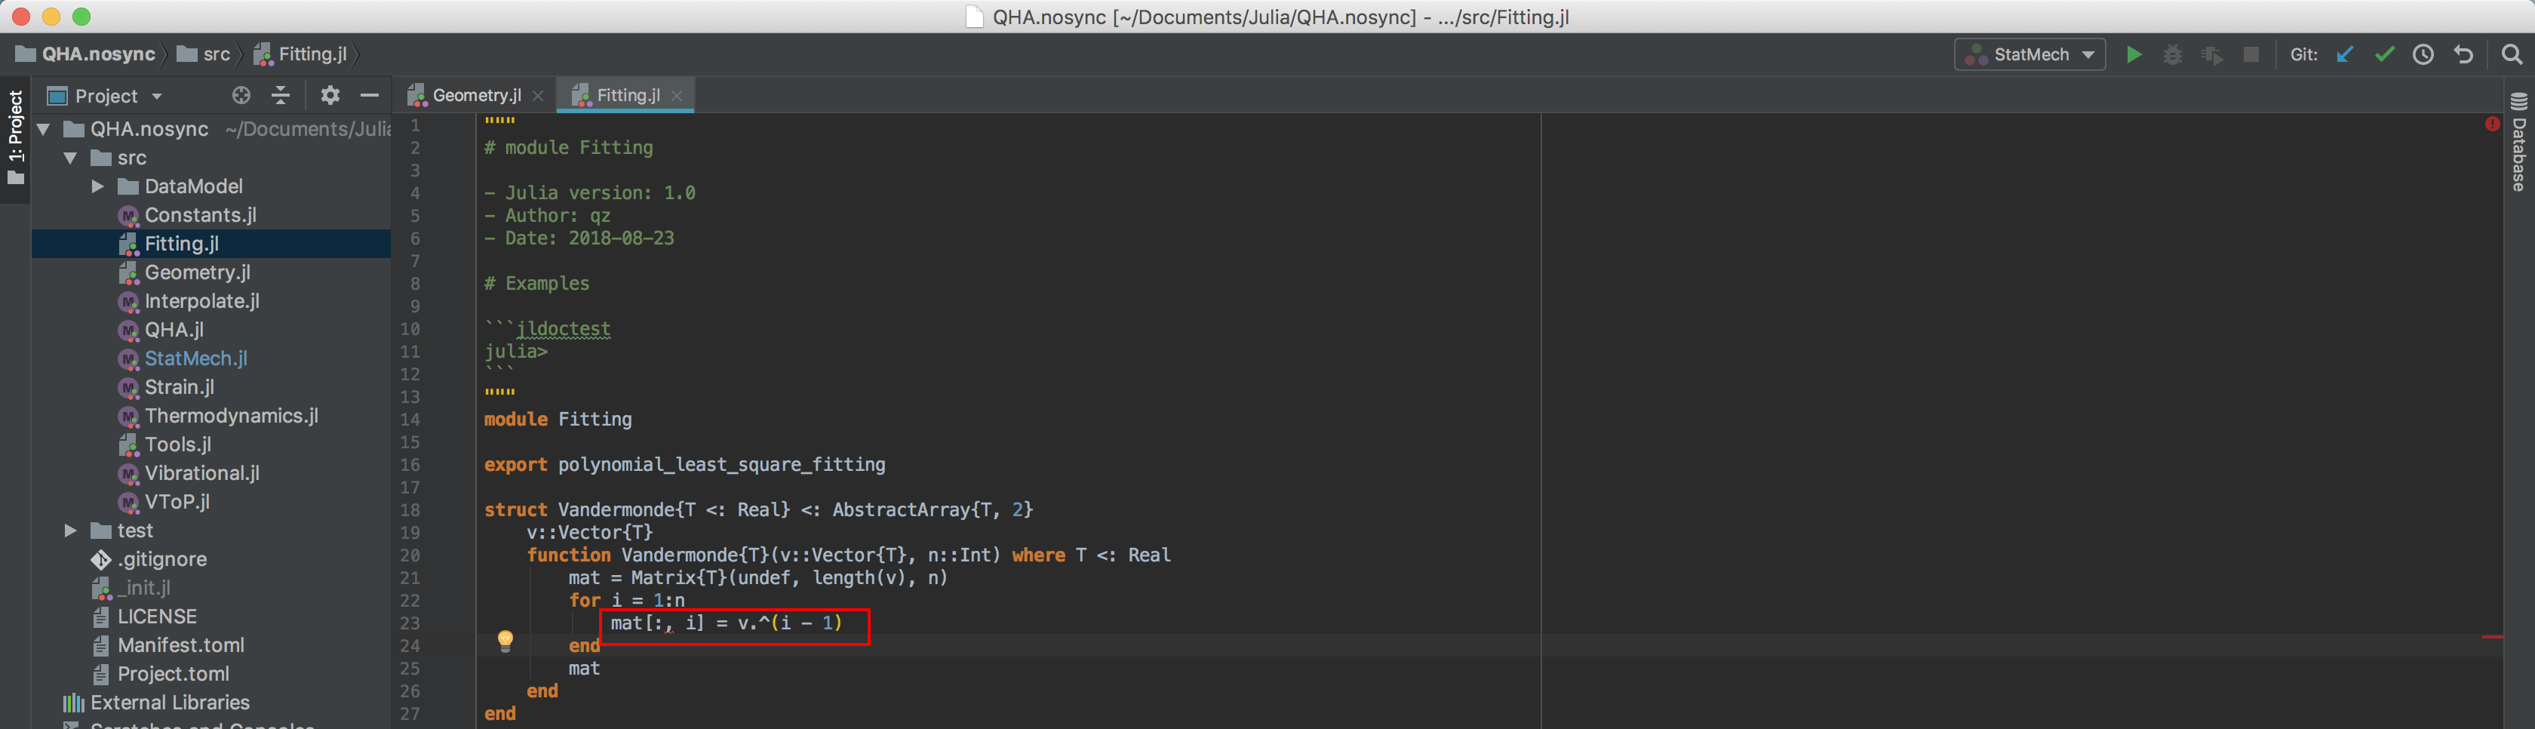
Task: Switch to the Geometry.jl tab
Action: 476,94
